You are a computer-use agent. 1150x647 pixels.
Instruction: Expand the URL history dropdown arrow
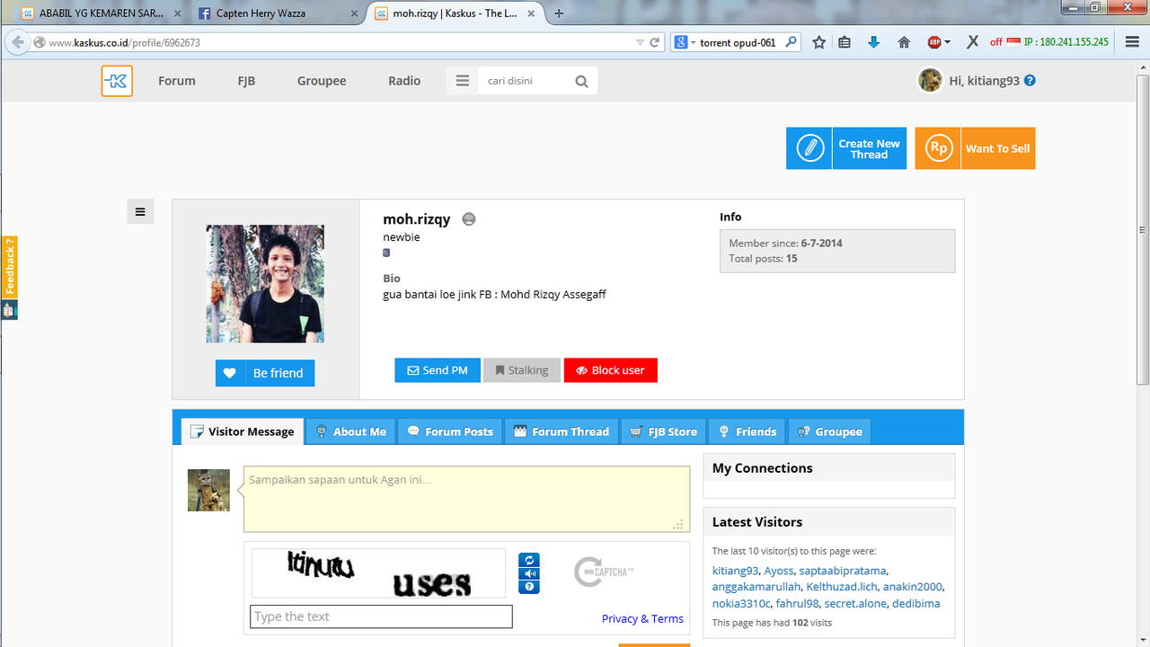pos(640,42)
